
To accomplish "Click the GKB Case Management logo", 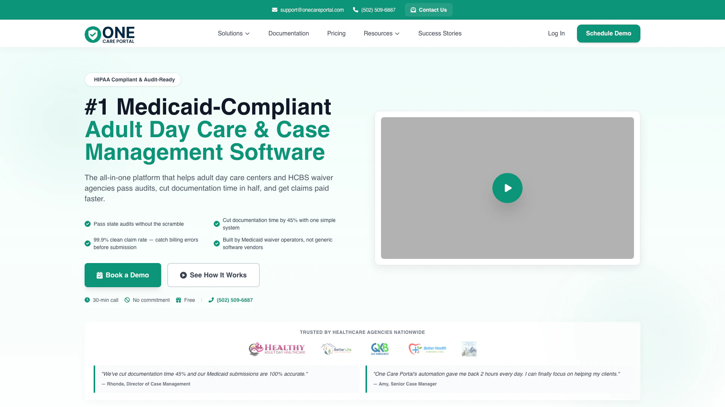I will (379, 349).
